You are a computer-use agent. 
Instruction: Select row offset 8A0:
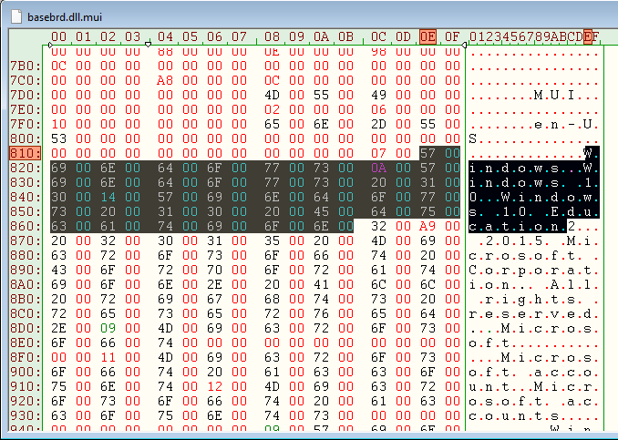[x=26, y=284]
